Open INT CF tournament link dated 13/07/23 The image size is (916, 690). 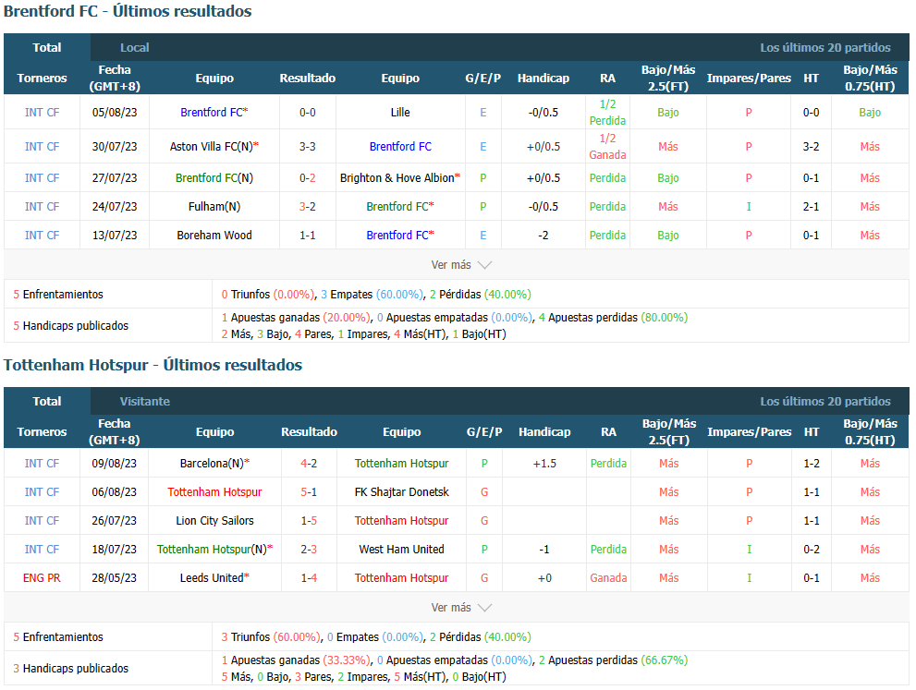coord(42,236)
